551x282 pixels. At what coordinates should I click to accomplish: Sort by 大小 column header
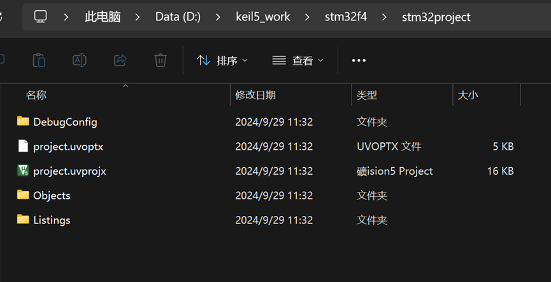[468, 95]
